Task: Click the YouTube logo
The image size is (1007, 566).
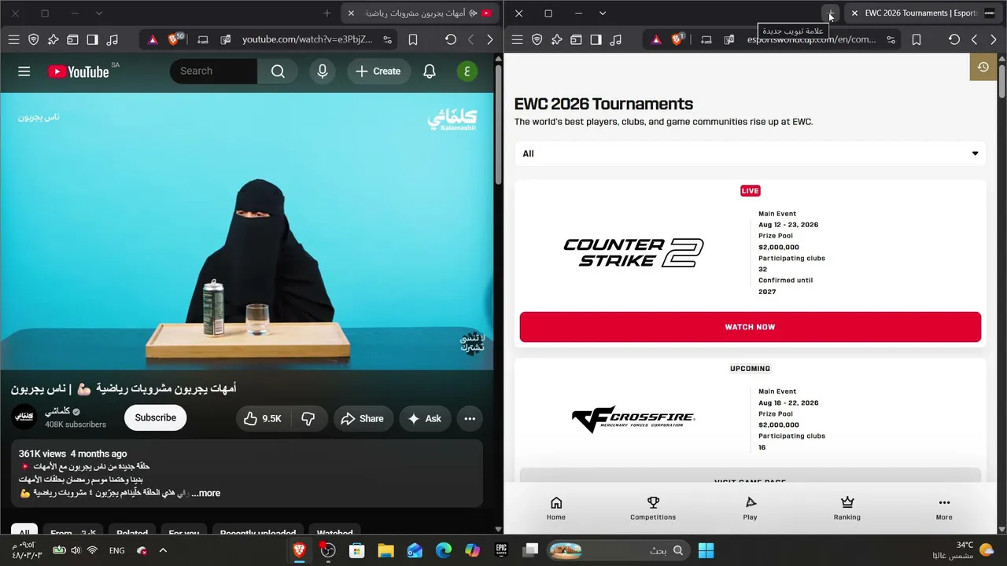Action: pyautogui.click(x=78, y=72)
